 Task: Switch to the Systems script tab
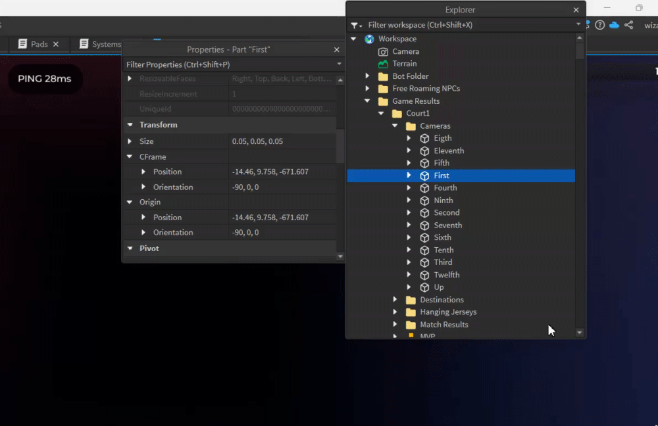point(100,44)
